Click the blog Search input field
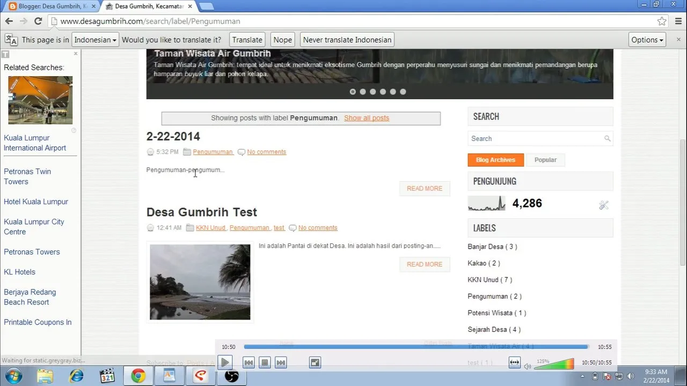The width and height of the screenshot is (687, 386). pyautogui.click(x=540, y=138)
